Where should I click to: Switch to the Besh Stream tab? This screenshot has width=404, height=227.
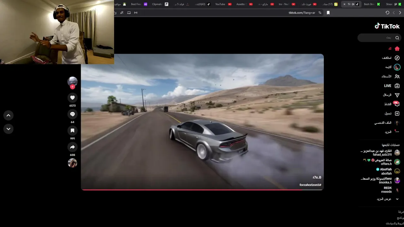tap(372, 4)
